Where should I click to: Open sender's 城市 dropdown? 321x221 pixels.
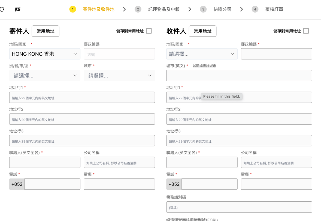(x=119, y=76)
